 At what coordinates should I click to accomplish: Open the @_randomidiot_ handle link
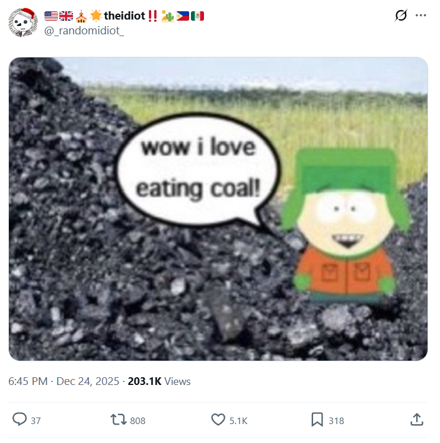tap(84, 30)
